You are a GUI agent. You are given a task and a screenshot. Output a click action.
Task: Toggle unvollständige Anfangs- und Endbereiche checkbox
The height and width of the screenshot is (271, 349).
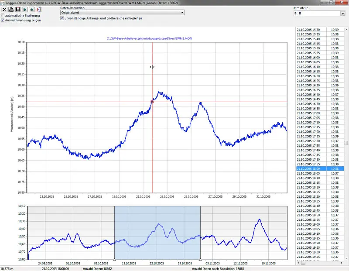pos(62,18)
